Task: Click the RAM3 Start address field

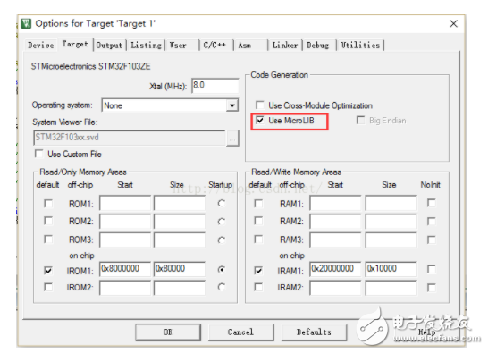Action: [335, 240]
